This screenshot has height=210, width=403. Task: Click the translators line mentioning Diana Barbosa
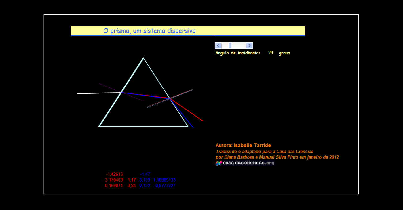tap(277, 157)
